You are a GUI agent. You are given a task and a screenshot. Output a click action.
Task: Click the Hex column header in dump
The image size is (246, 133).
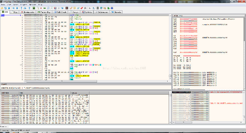tap(45, 93)
